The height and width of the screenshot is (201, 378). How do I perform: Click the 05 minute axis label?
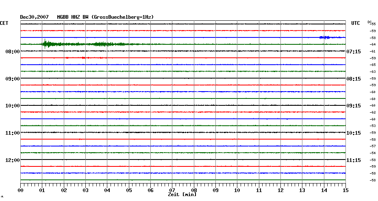point(129,190)
